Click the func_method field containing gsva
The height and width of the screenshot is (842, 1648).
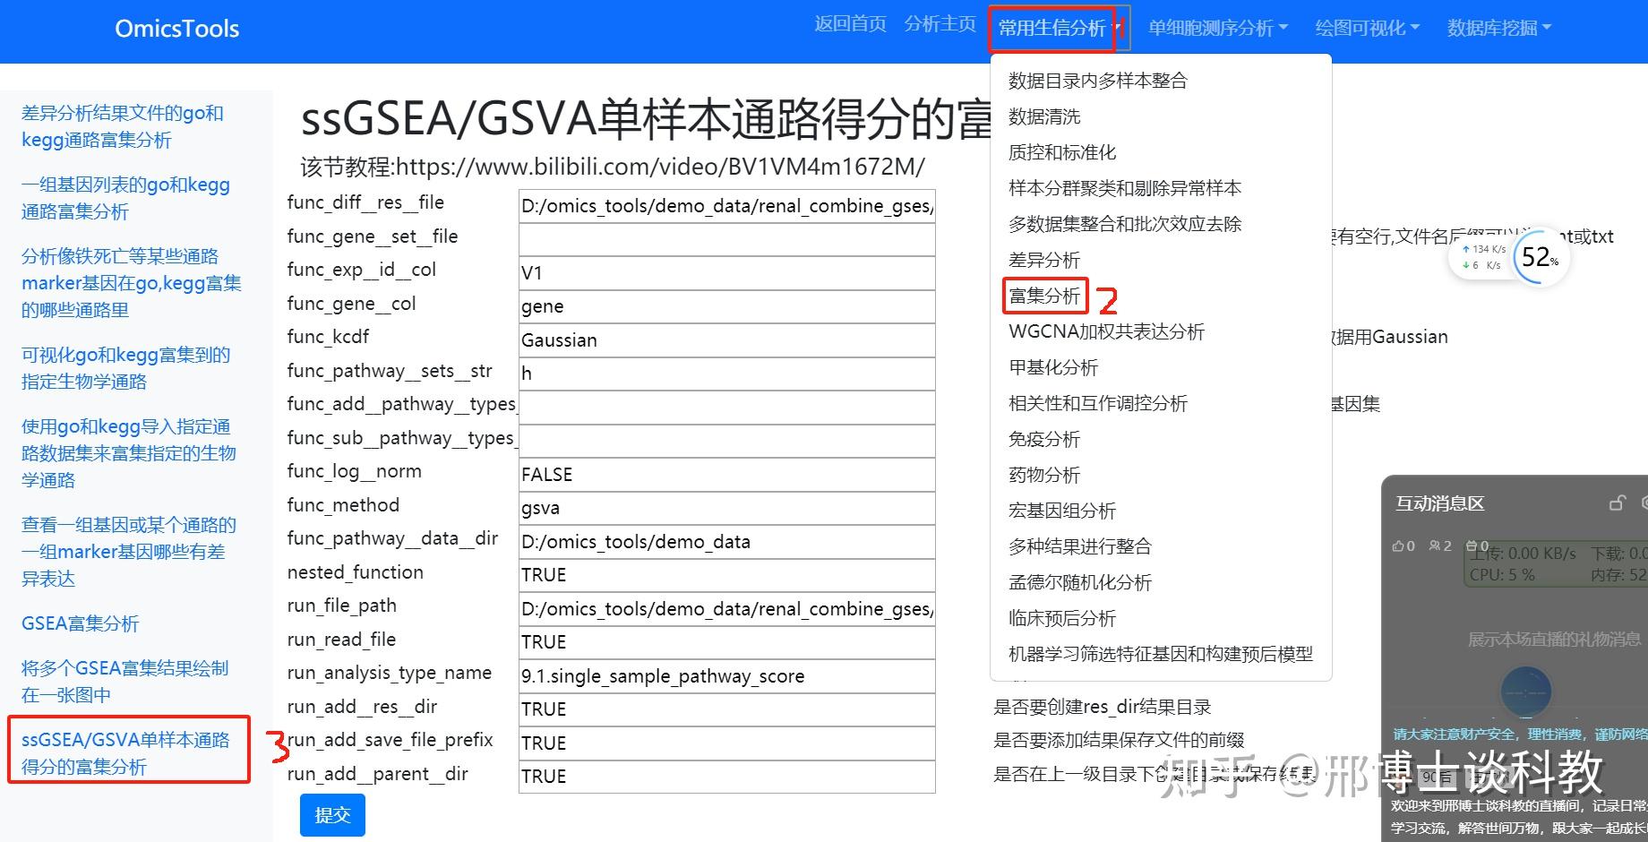point(725,508)
